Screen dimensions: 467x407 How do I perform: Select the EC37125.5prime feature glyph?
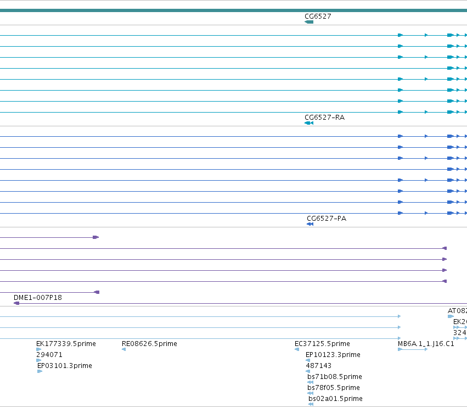point(297,349)
